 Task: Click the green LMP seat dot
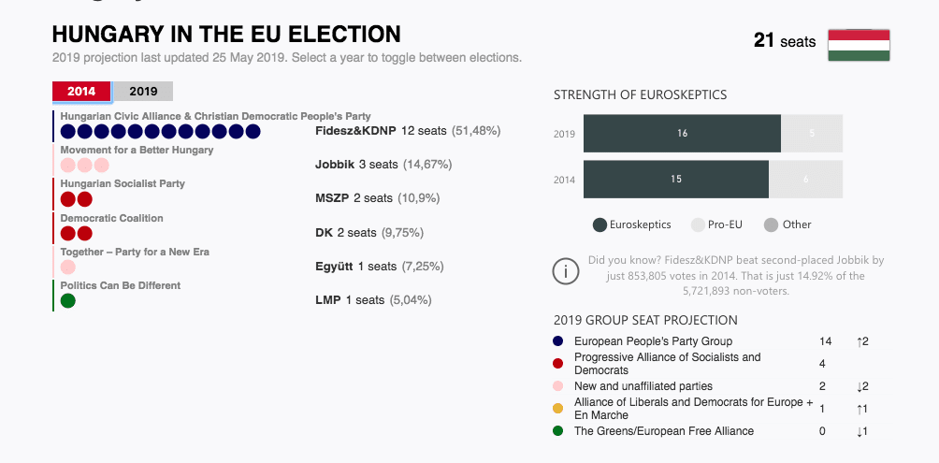point(67,300)
